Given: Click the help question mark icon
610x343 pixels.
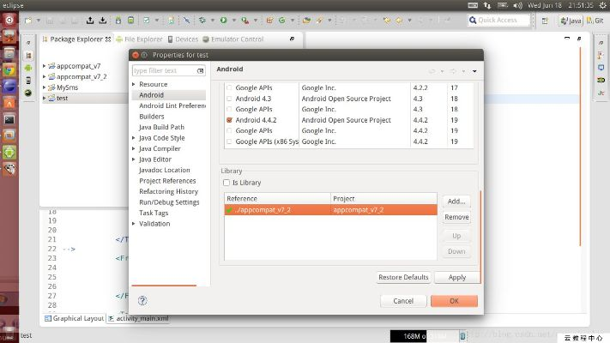Looking at the screenshot, I should (142, 301).
